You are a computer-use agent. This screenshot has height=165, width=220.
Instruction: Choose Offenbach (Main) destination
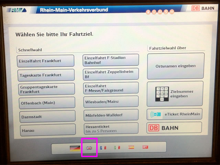[46, 103]
